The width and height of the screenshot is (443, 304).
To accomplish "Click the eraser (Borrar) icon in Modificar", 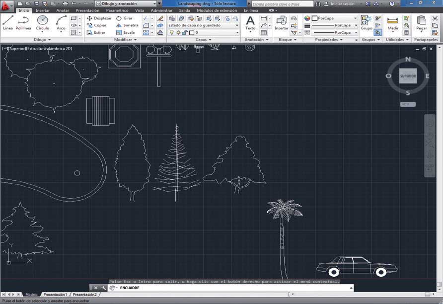I will [x=160, y=18].
